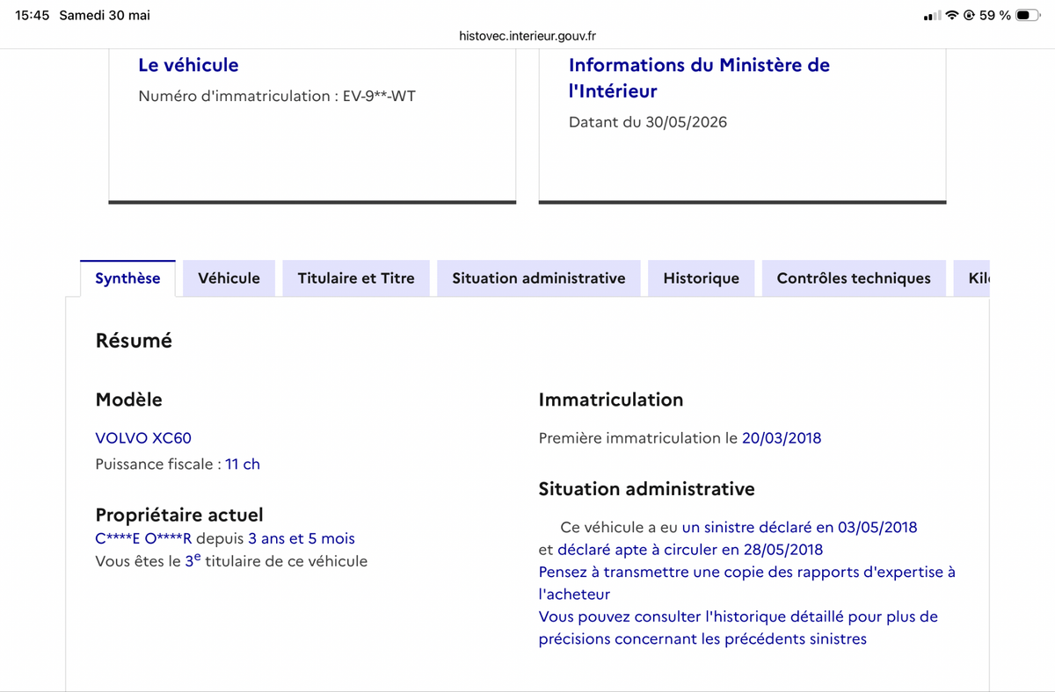
Task: Open the Titulaire et Titre tab
Action: 356,278
